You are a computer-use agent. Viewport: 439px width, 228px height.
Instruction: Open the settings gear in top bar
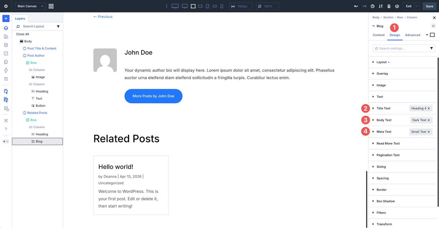[x=6, y=6]
